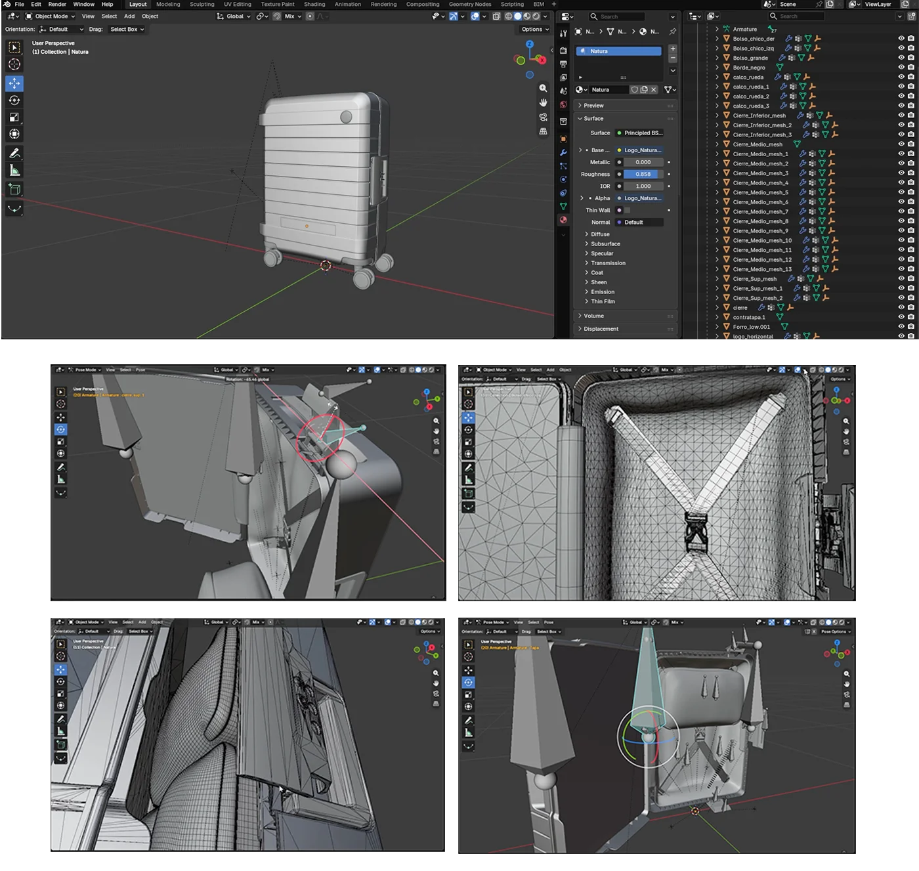Open the World properties globe tab
The image size is (919, 871).
coord(563,104)
